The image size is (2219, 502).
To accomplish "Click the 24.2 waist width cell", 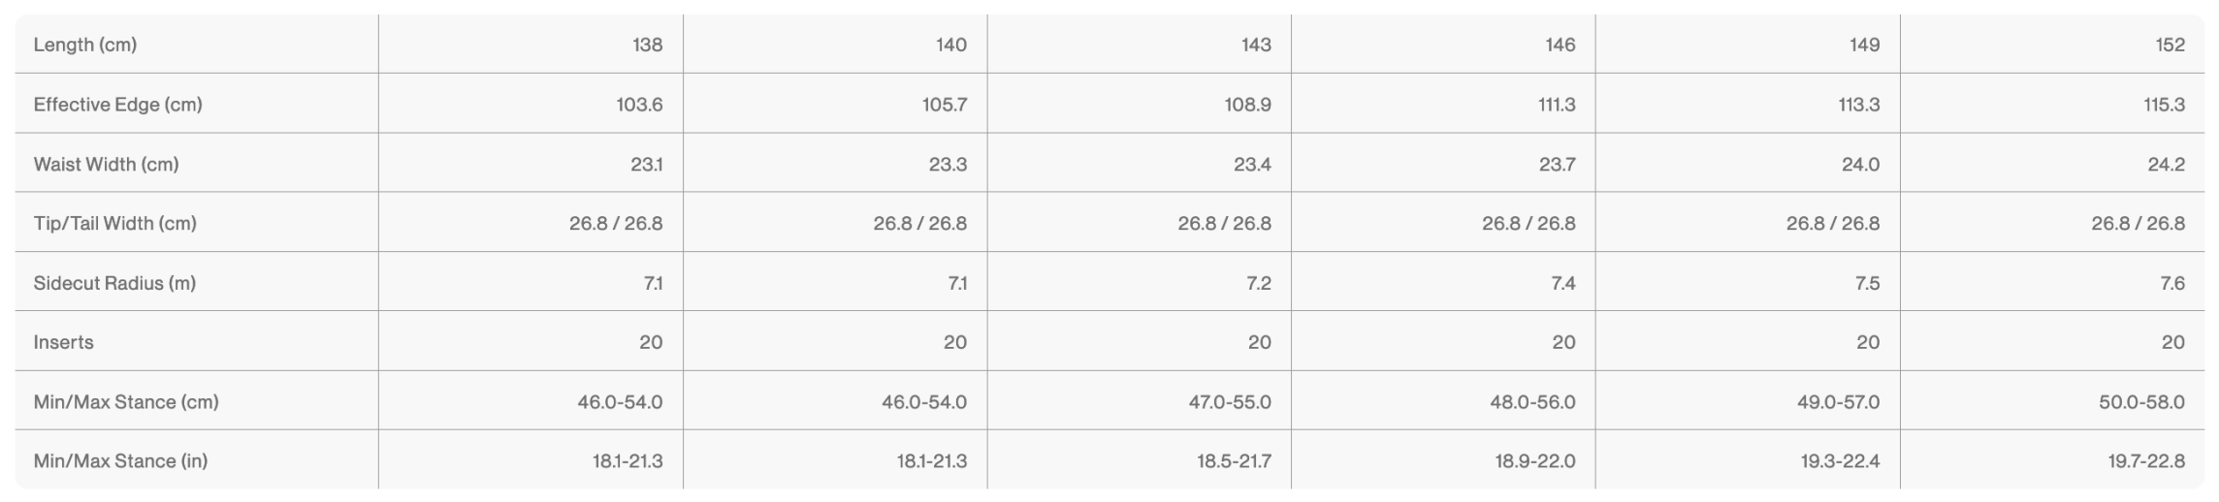I will (2166, 164).
